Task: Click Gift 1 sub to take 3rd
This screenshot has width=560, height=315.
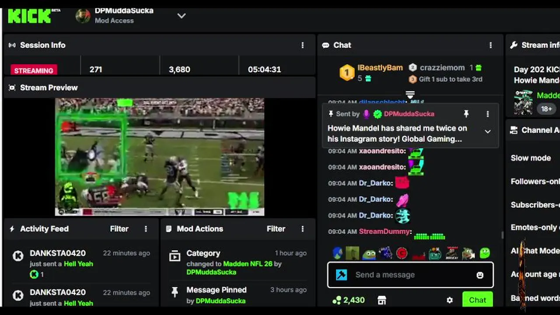Action: click(451, 79)
